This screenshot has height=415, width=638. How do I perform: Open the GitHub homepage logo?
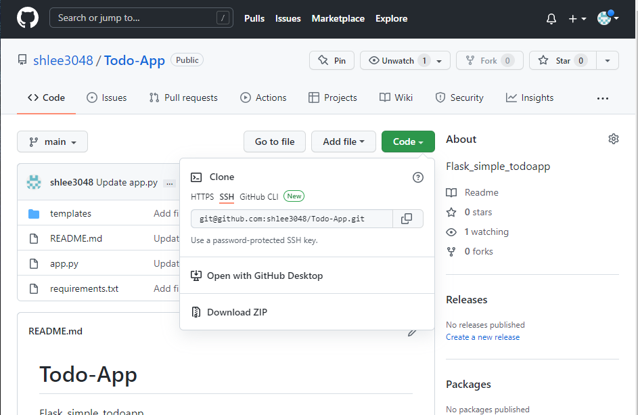(x=28, y=18)
